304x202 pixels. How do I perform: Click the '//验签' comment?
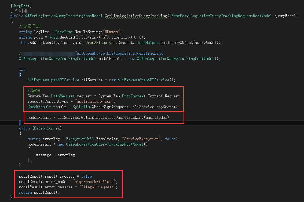[x=34, y=90]
